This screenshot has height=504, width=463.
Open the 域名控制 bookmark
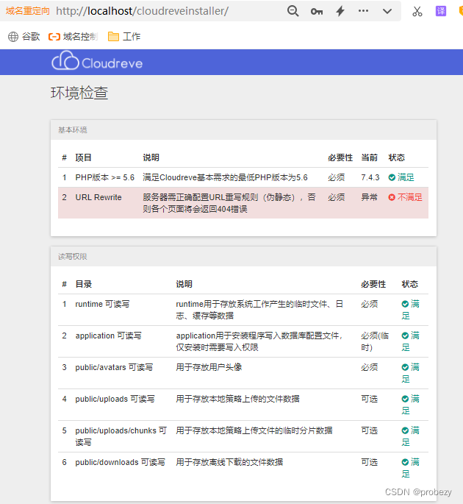[73, 37]
